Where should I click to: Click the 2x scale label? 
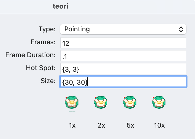pyautogui.click(x=101, y=125)
